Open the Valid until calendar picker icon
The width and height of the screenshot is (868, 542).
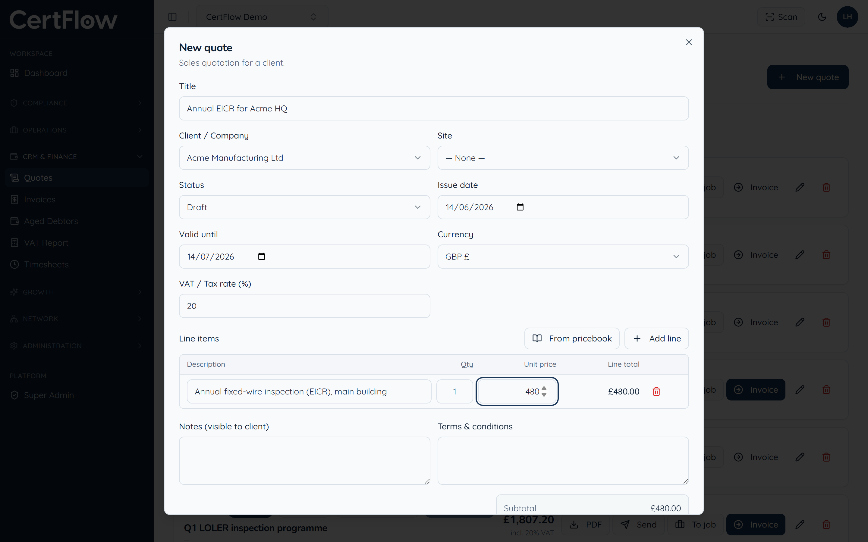point(262,257)
